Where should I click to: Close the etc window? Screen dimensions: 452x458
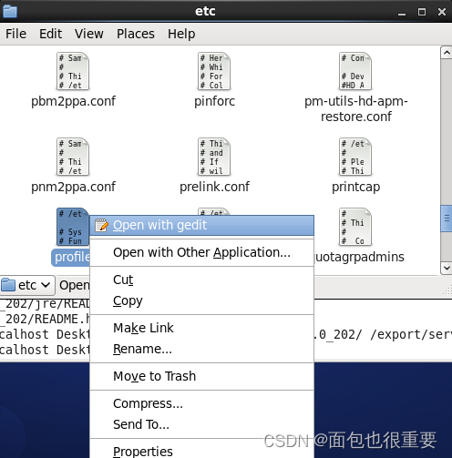click(442, 12)
